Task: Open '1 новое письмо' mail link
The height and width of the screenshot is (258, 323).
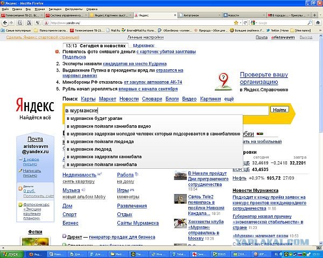Action: point(31,162)
